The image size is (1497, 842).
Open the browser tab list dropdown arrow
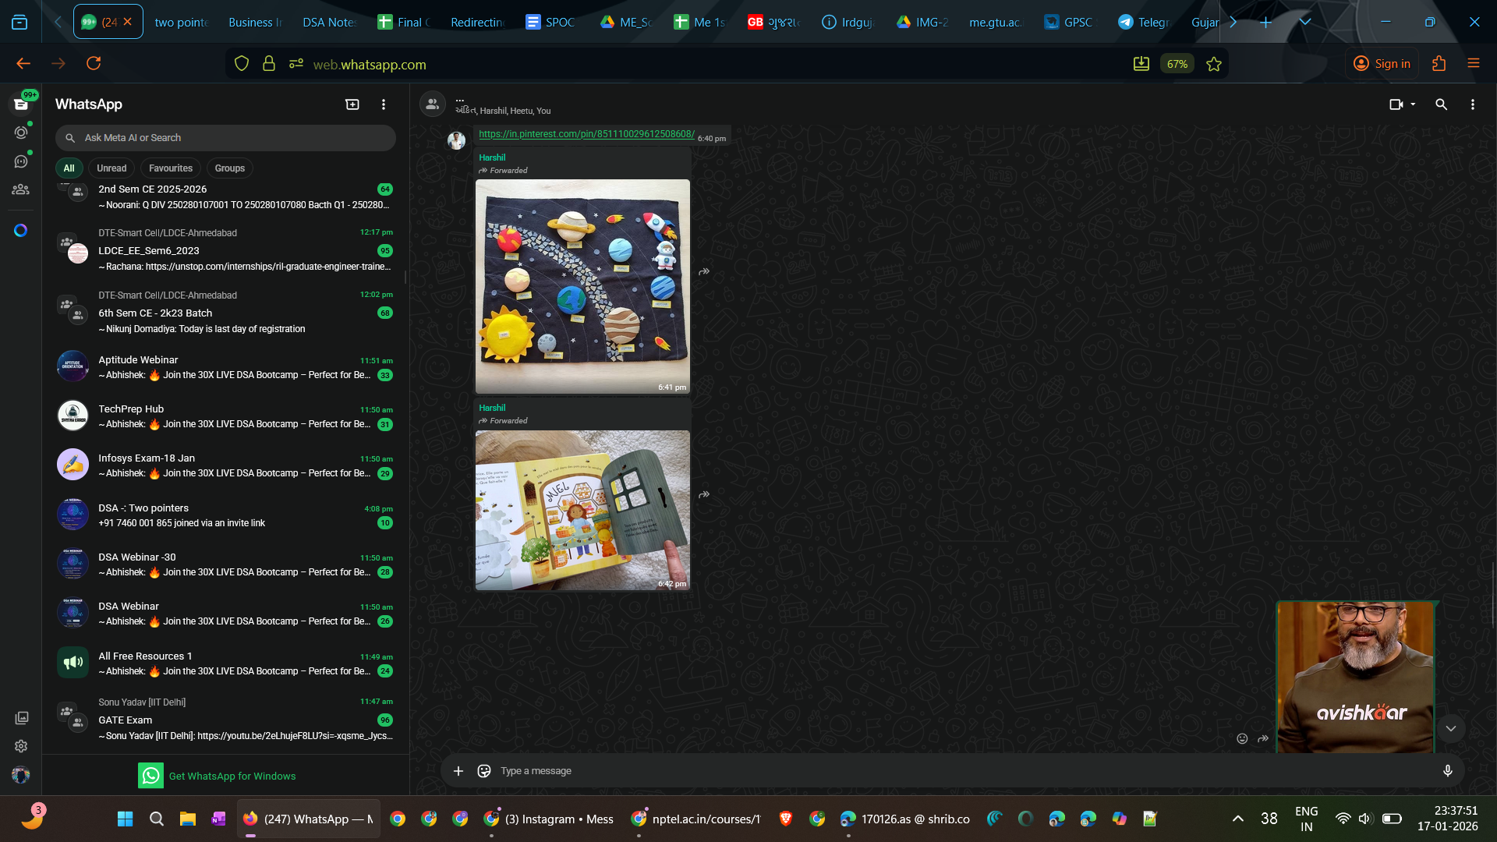[x=1305, y=22]
